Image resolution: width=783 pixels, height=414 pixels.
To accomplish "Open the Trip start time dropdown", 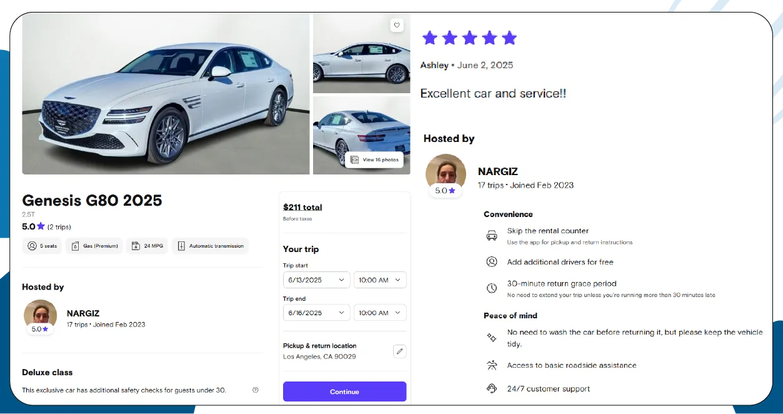I will (380, 280).
